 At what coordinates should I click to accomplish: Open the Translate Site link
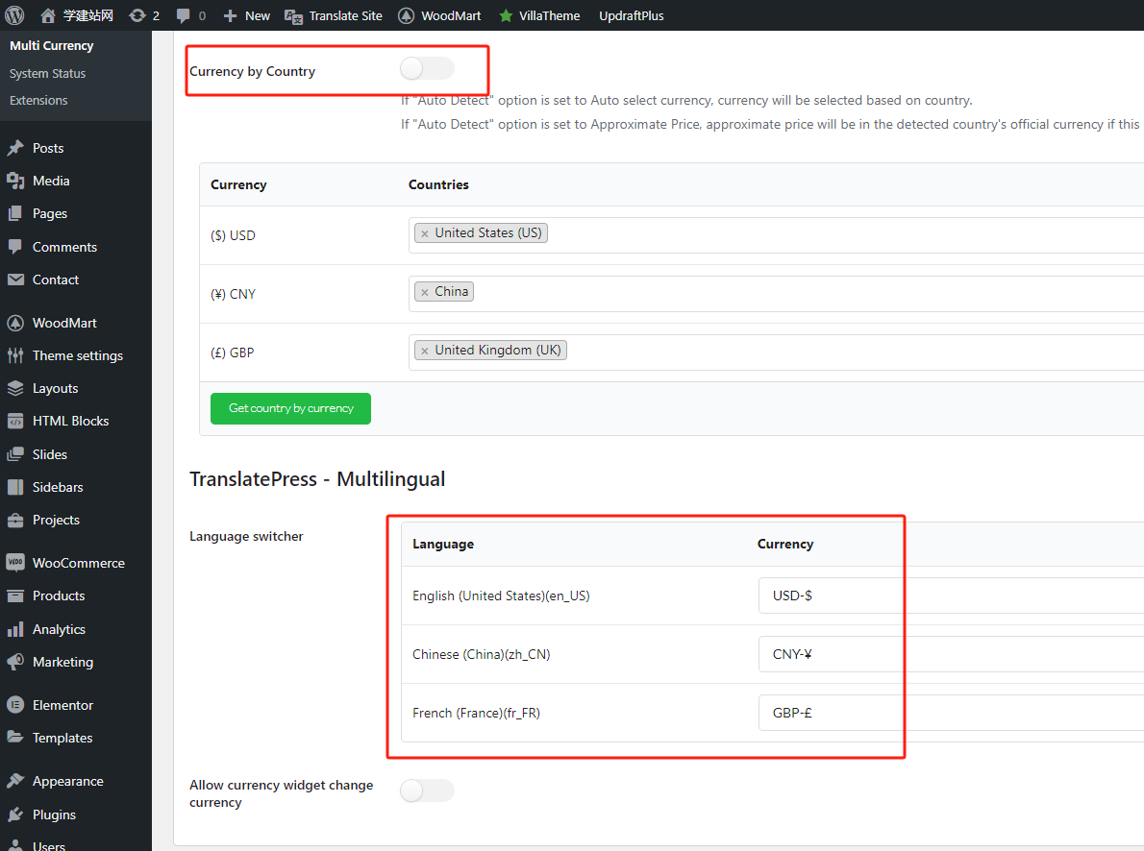[x=344, y=15]
